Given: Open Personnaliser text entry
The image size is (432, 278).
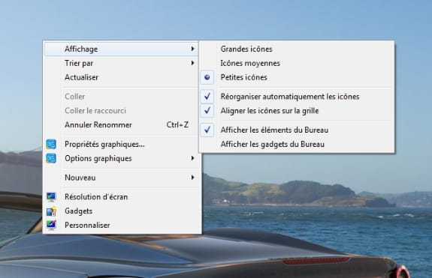Looking at the screenshot, I should [x=87, y=226].
